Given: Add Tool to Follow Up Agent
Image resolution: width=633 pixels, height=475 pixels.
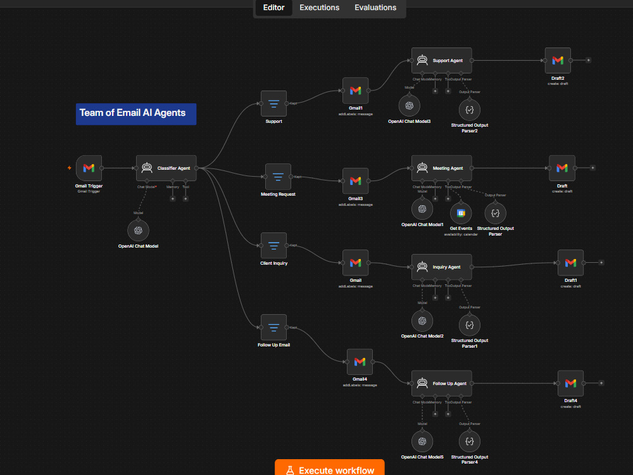Looking at the screenshot, I should coord(448,414).
